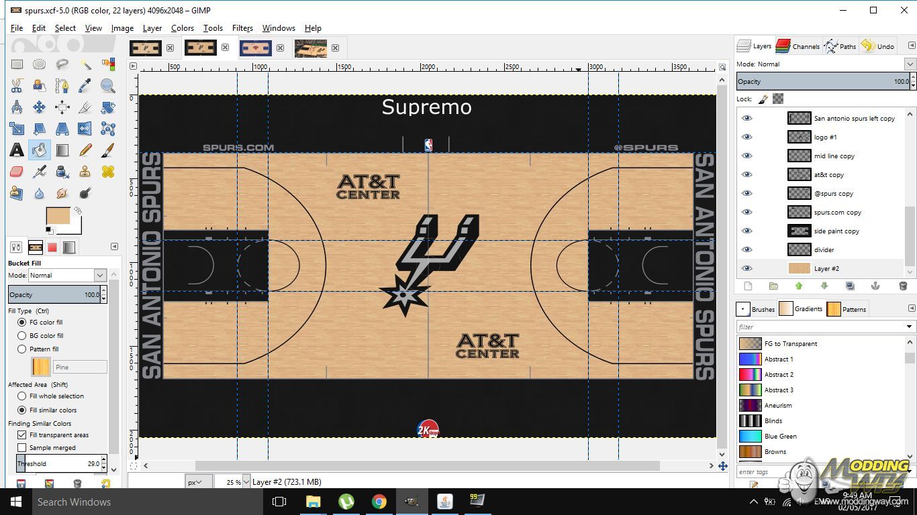Open Chrome from the Windows taskbar
Viewport: 917px width, 515px height.
(x=379, y=502)
